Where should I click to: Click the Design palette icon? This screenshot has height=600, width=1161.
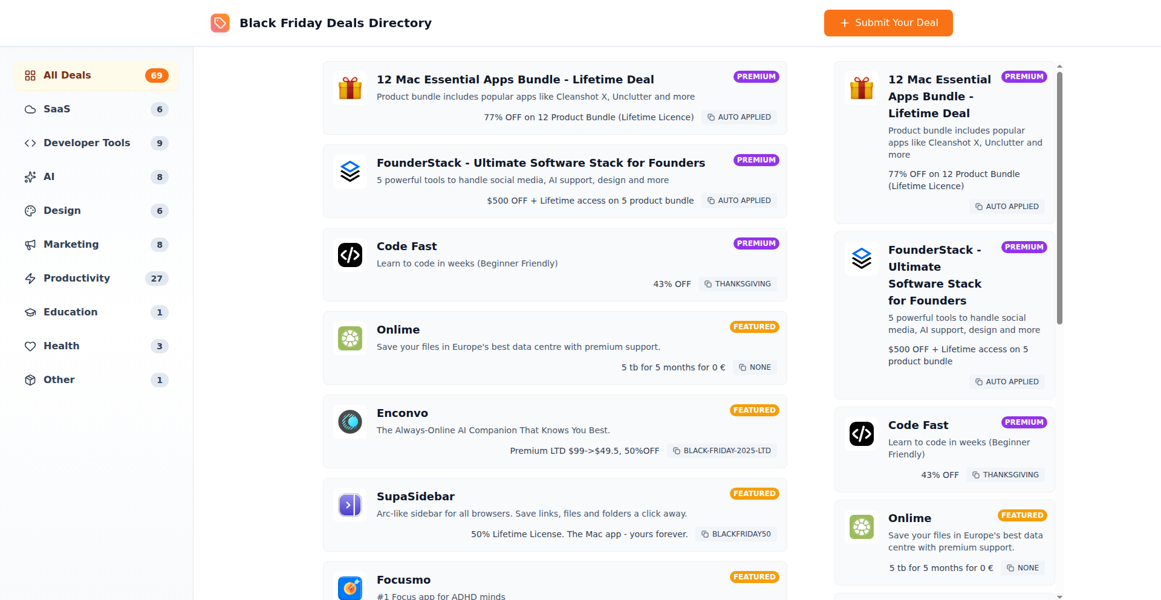[31, 211]
